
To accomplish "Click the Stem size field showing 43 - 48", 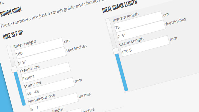I will (x=50, y=88).
